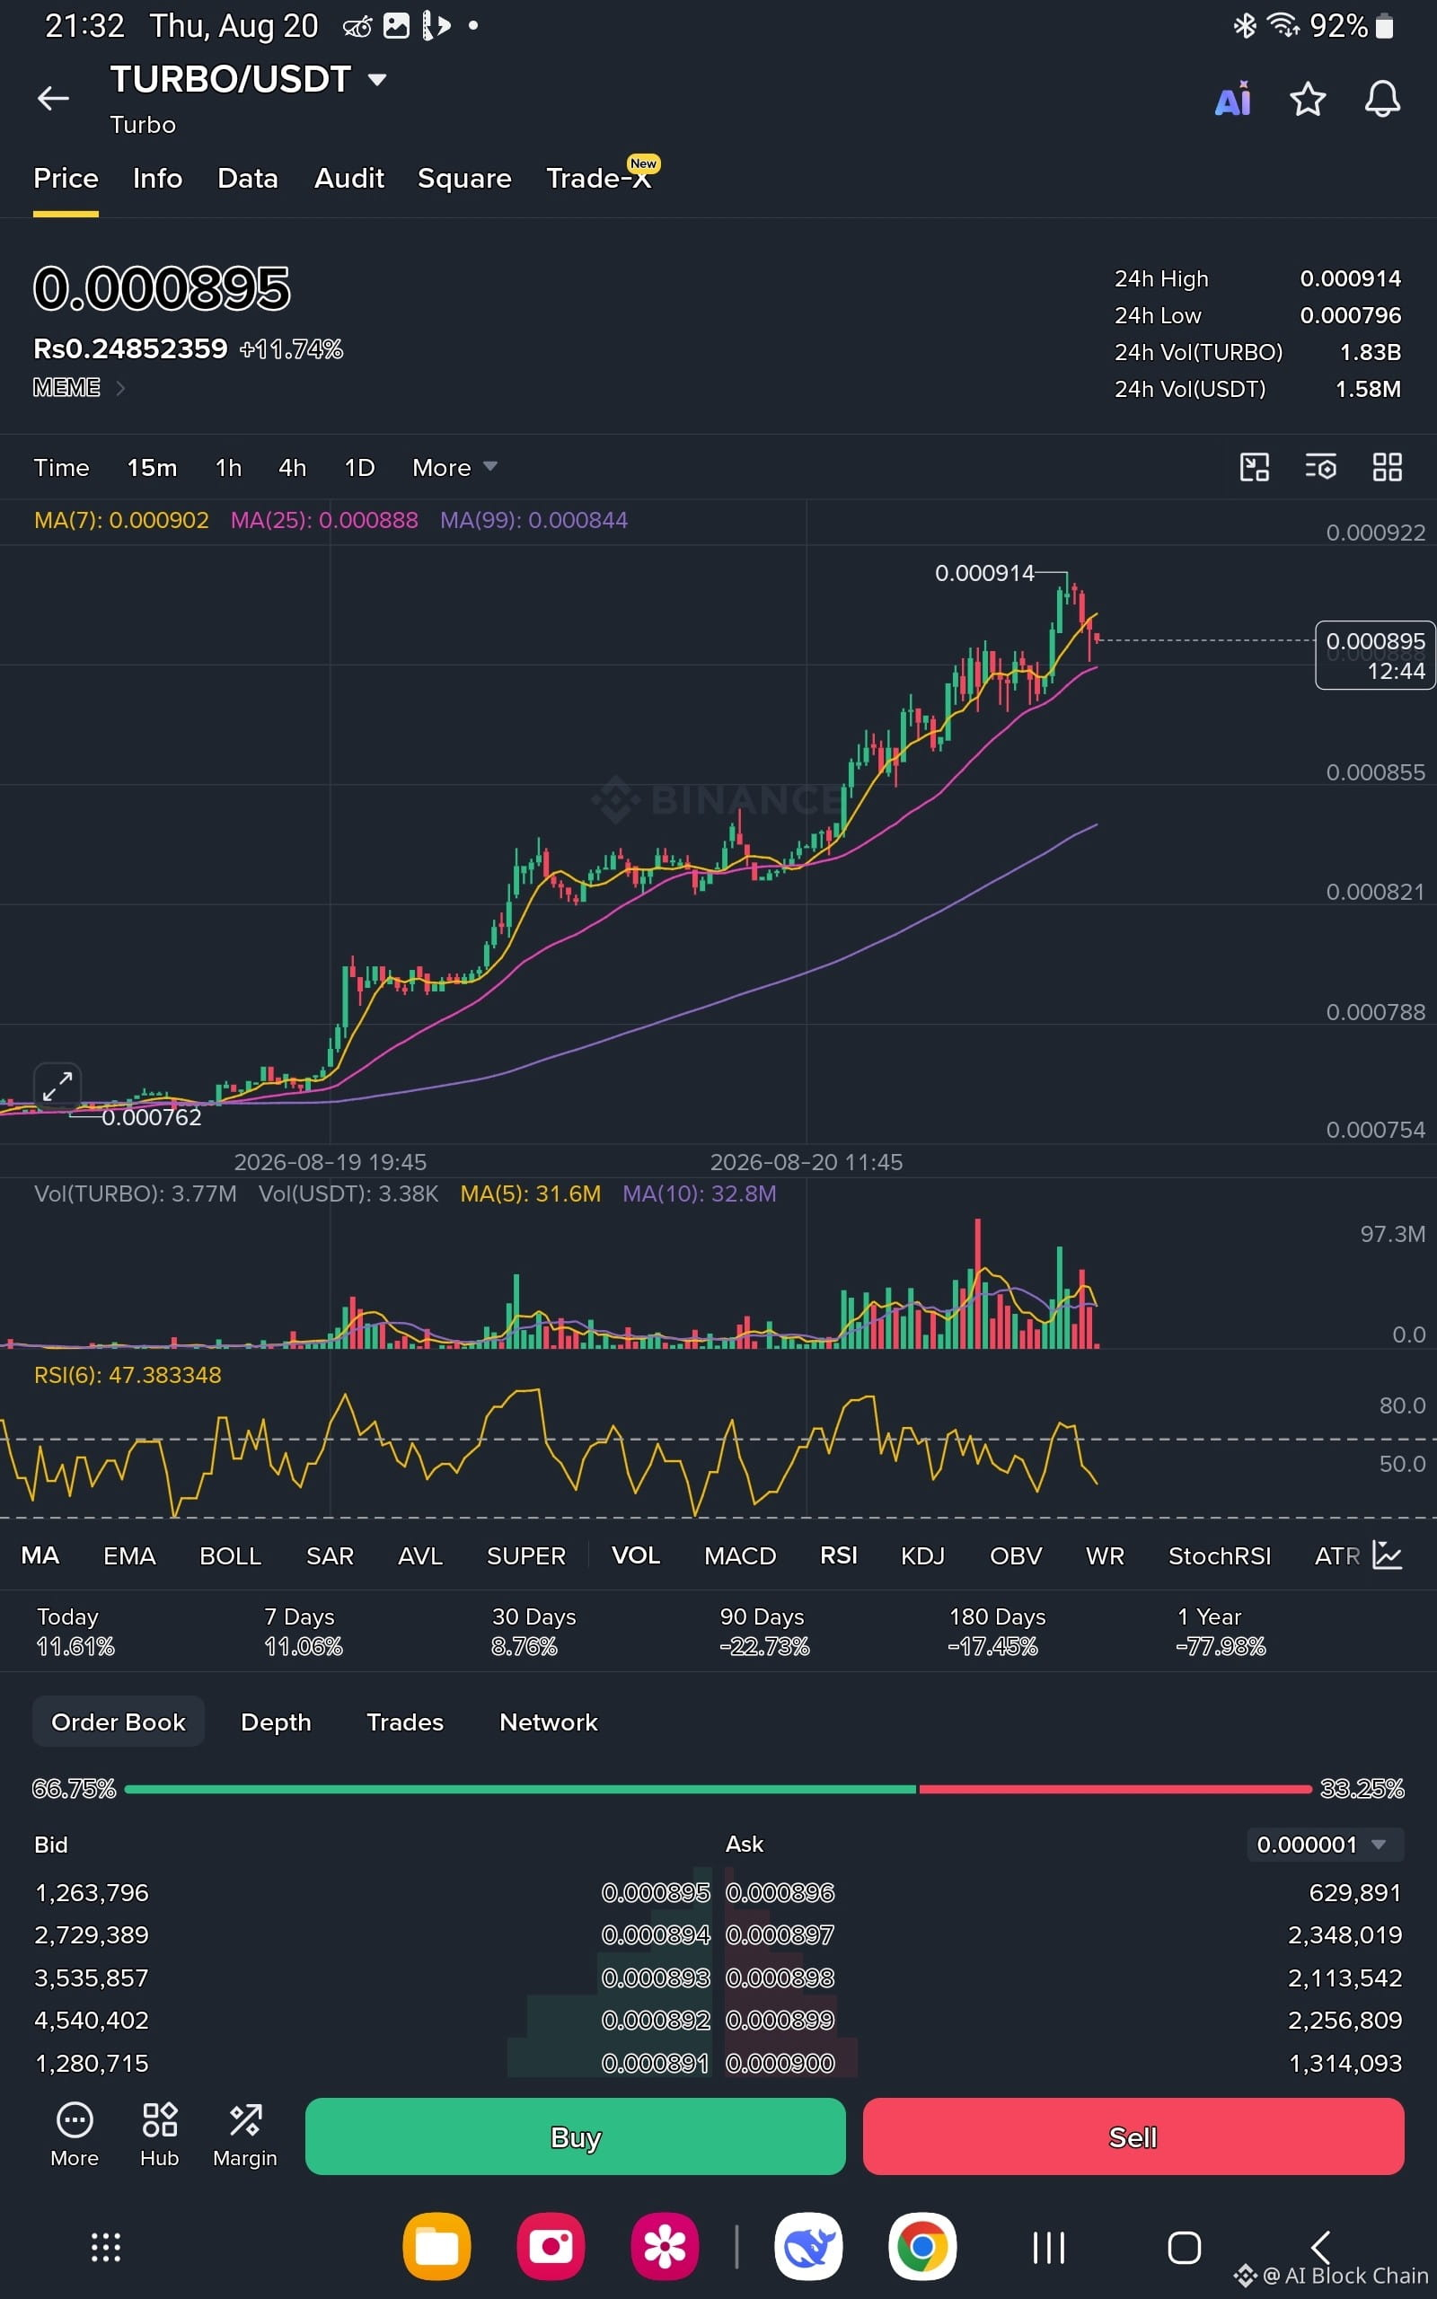
Task: Toggle the RSI indicator
Action: click(x=838, y=1555)
